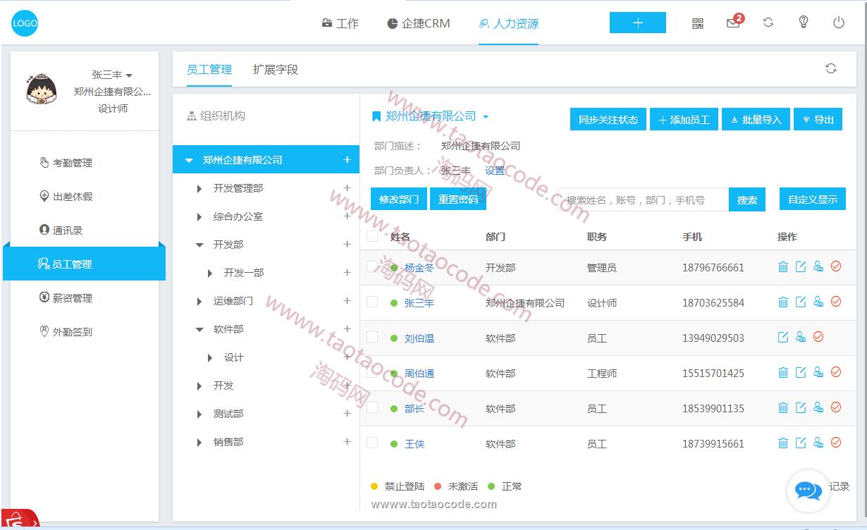
Task: Check the box beside 刘伯温
Action: point(372,337)
